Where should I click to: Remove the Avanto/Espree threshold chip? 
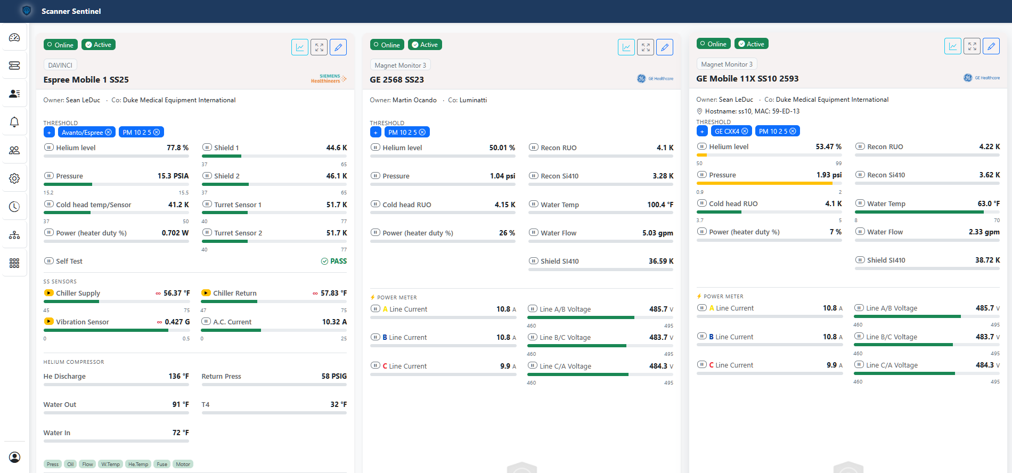(x=109, y=132)
